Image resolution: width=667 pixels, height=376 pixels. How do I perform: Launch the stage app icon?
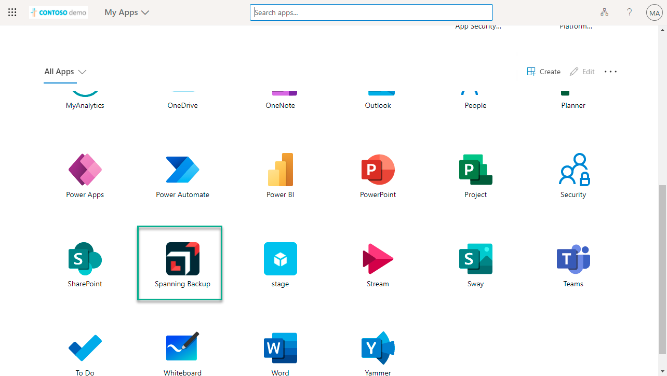pos(281,259)
